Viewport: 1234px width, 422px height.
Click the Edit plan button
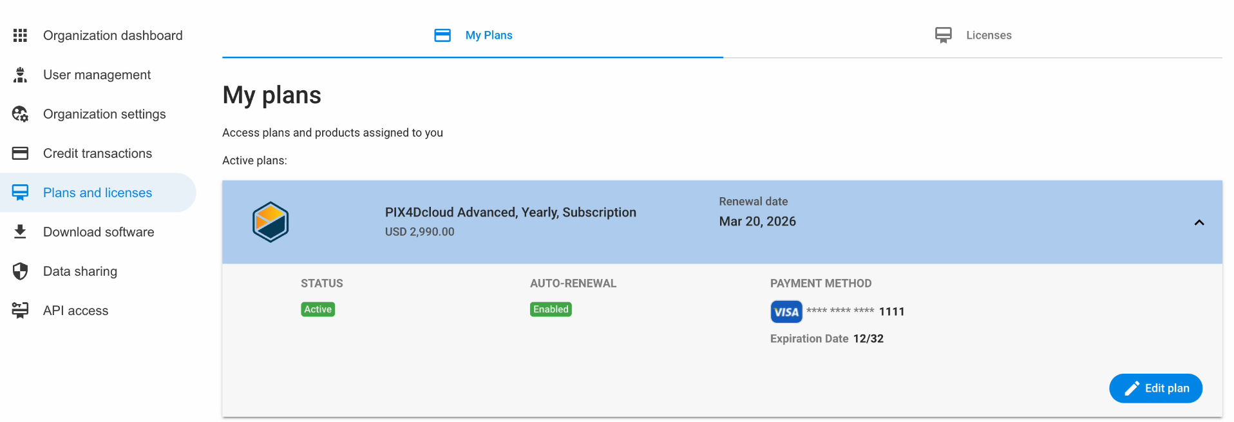click(1155, 388)
